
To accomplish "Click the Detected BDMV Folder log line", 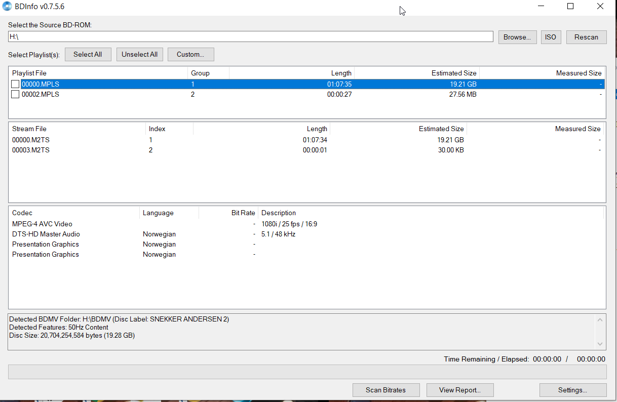I will click(x=119, y=319).
